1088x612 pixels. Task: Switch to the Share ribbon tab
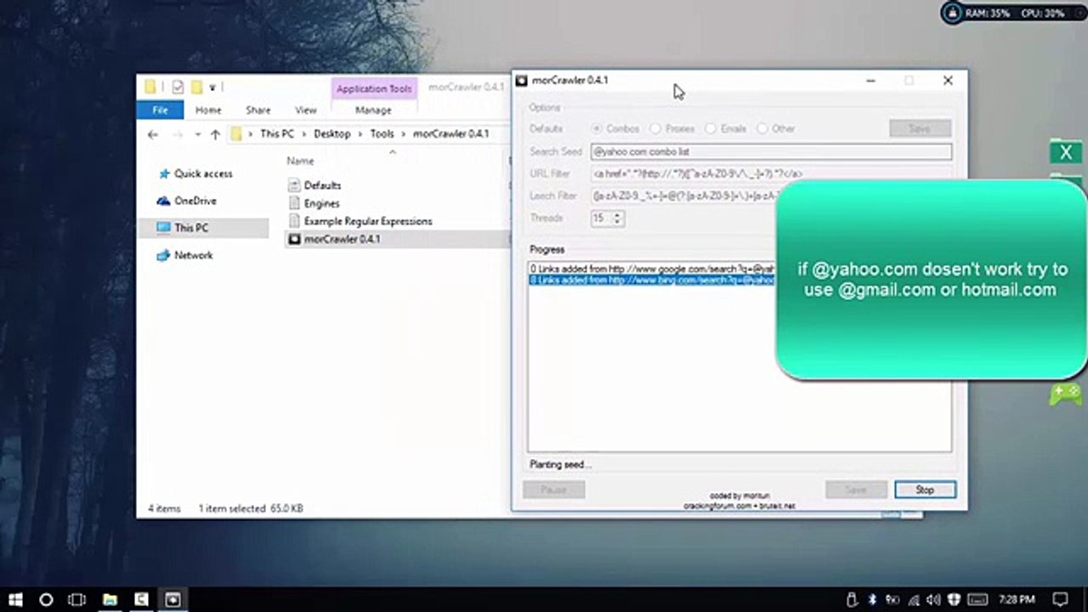pyautogui.click(x=258, y=110)
